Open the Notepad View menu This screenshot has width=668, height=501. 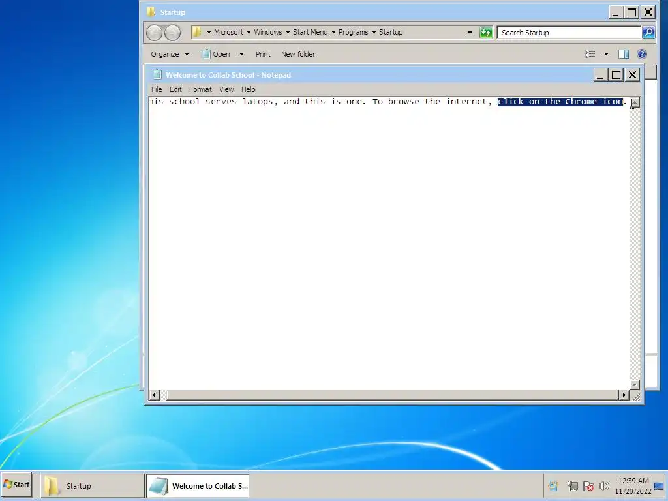[x=226, y=89]
